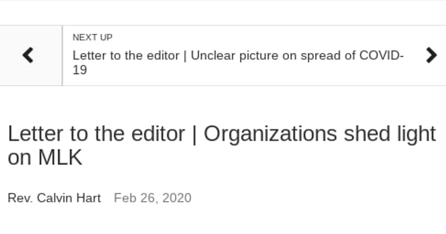This screenshot has width=446, height=234.
Task: Click the NEXT UP label
Action: (92, 37)
